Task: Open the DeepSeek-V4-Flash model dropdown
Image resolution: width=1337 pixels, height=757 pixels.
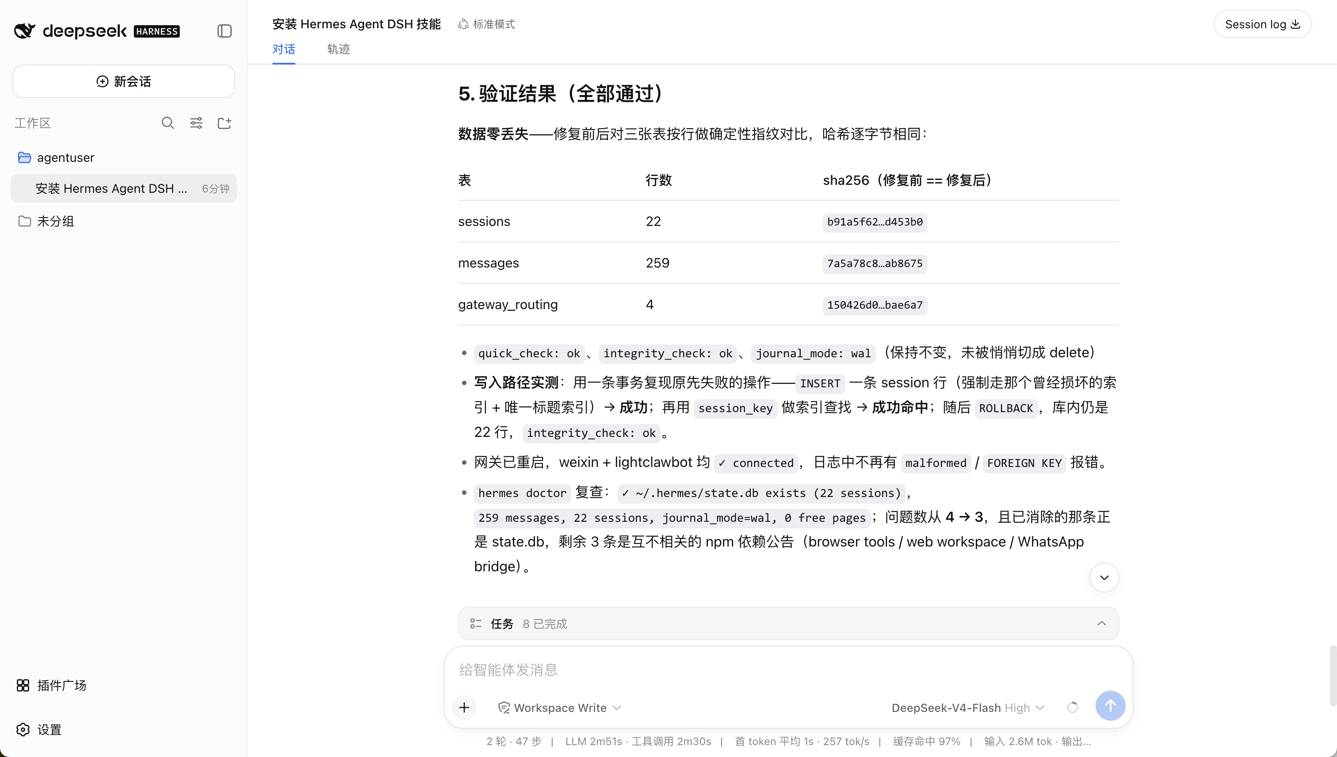Action: [968, 707]
